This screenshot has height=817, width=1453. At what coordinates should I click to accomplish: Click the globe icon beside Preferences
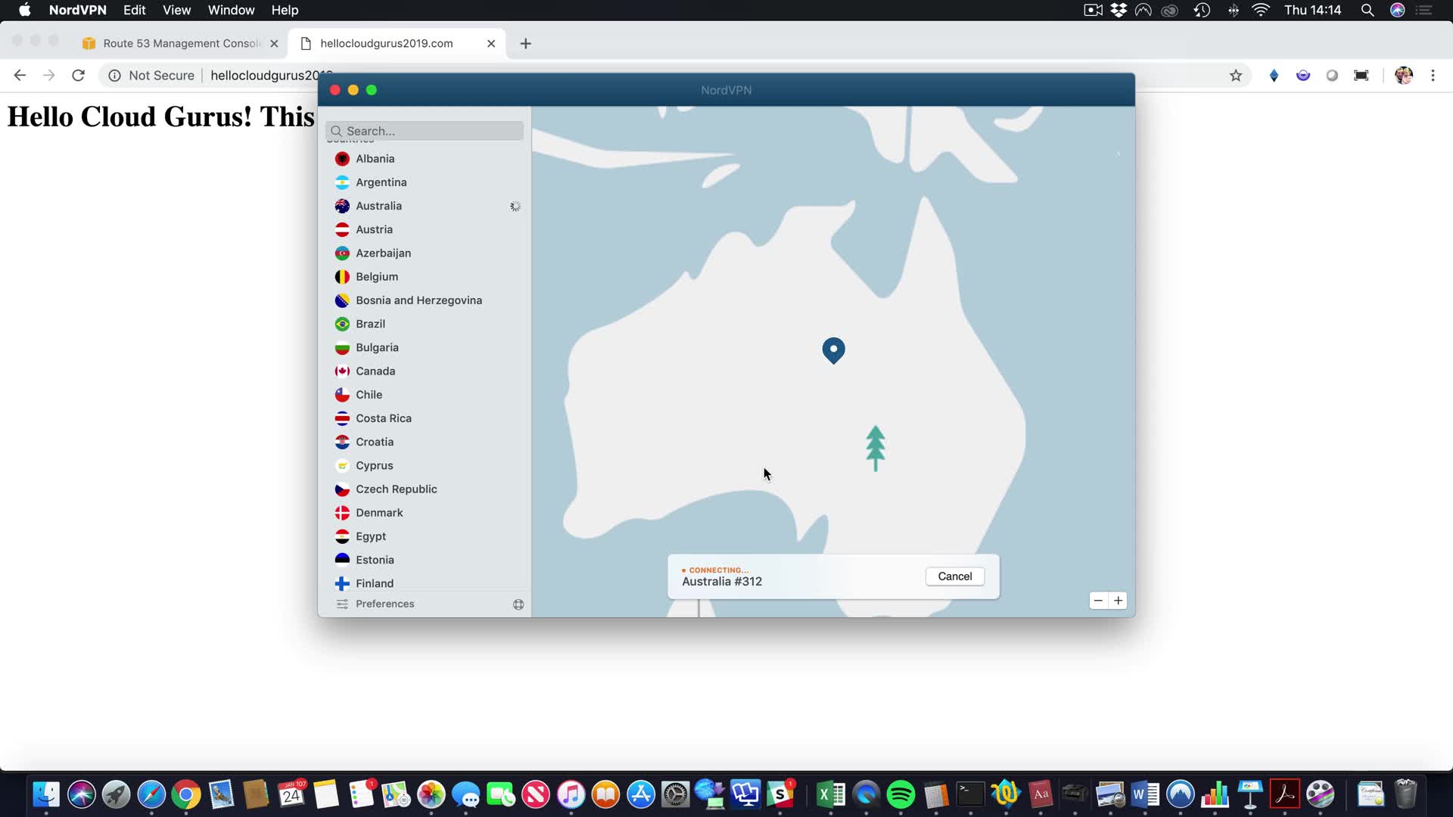[518, 604]
